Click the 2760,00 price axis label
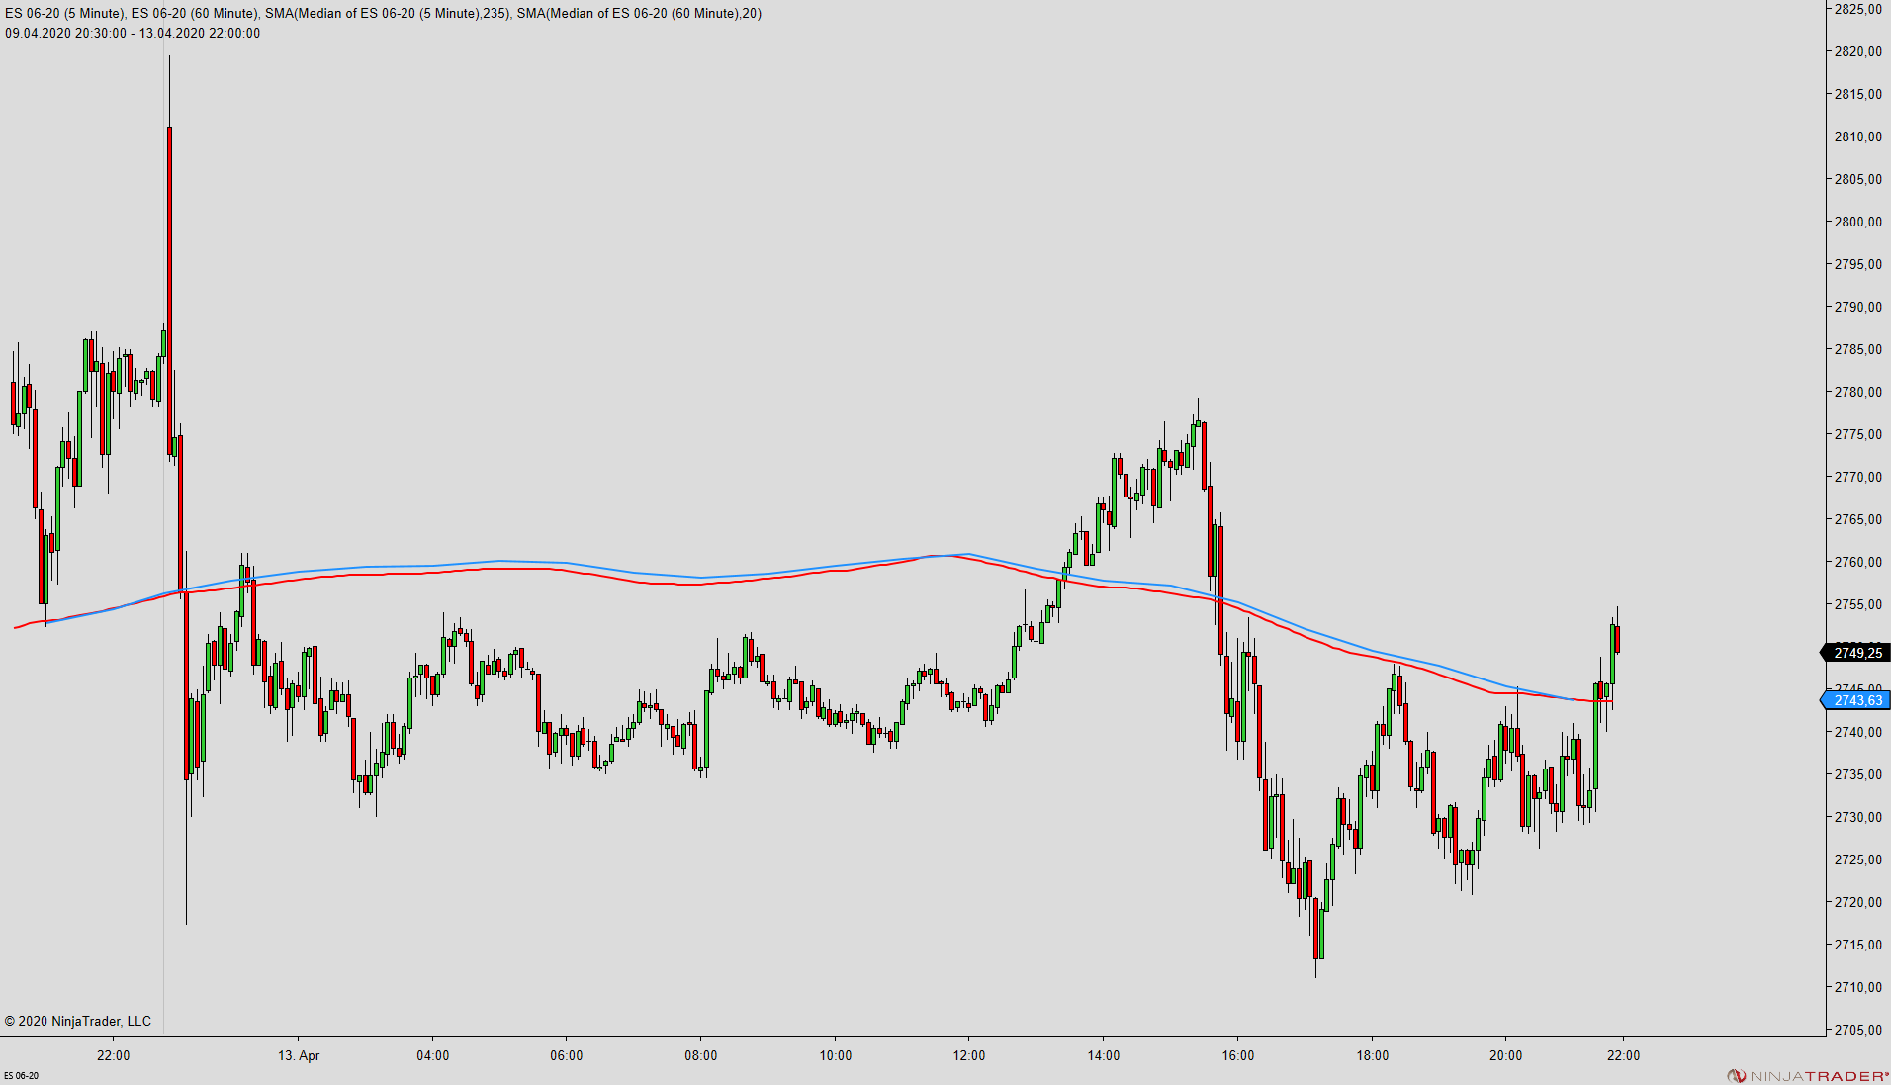The width and height of the screenshot is (1891, 1085). pos(1857,562)
